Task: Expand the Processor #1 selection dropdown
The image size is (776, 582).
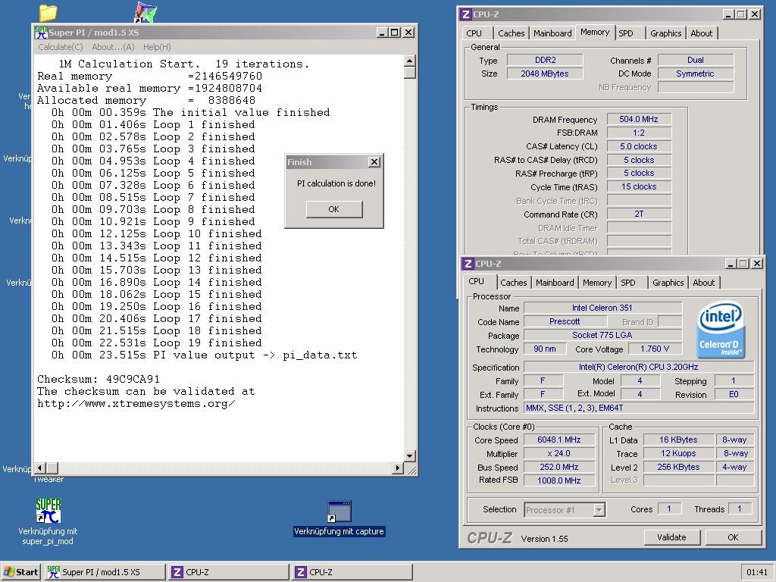Action: (x=599, y=510)
